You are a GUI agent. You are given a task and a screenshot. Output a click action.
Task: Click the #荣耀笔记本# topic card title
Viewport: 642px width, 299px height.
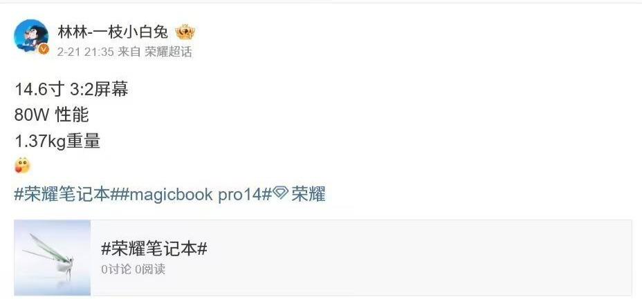[154, 249]
